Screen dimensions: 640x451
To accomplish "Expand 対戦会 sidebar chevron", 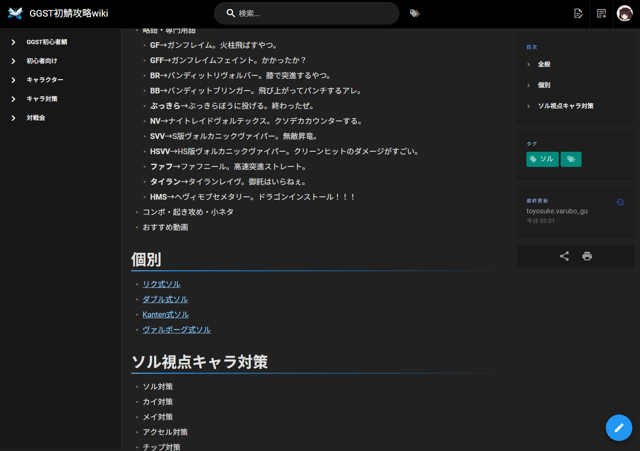I will 13,118.
